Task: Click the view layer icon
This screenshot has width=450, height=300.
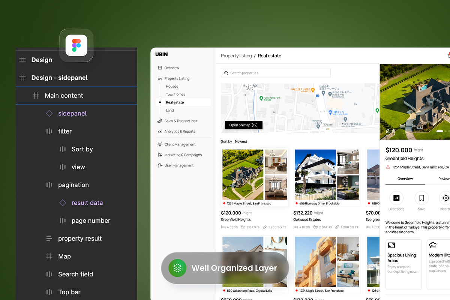Action: point(63,167)
